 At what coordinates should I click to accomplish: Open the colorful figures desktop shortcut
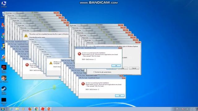3,58
